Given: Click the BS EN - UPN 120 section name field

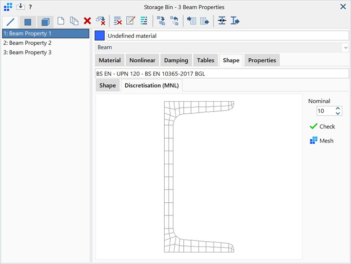Looking at the screenshot, I should (222, 73).
